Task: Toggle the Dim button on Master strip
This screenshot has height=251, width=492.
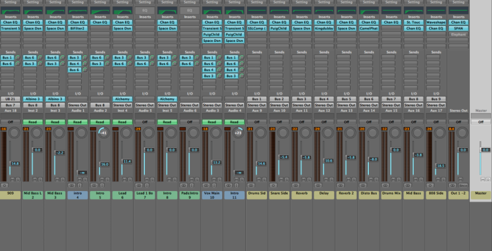Action: pos(488,179)
